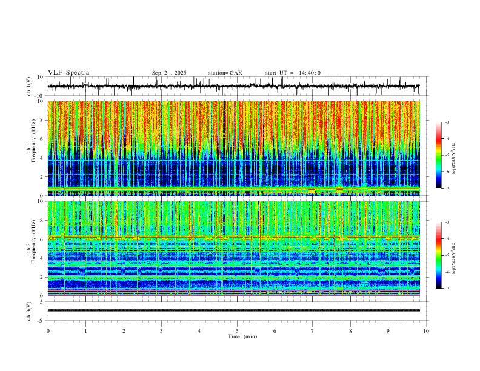Click the ch.2 PSD color scale bar
Image resolution: width=480 pixels, height=371 pixels.
tap(438, 255)
